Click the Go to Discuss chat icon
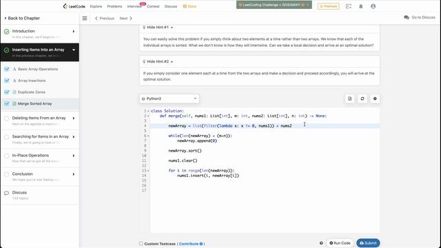This screenshot has width=441, height=248. [407, 17]
